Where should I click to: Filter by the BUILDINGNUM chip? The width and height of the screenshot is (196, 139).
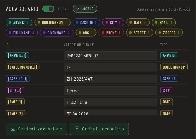(x=52, y=22)
